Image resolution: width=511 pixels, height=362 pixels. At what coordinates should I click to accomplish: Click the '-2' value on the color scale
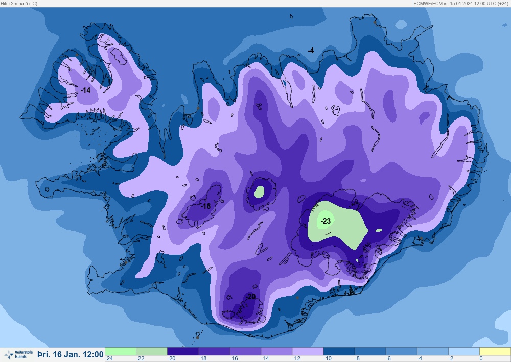point(451,359)
